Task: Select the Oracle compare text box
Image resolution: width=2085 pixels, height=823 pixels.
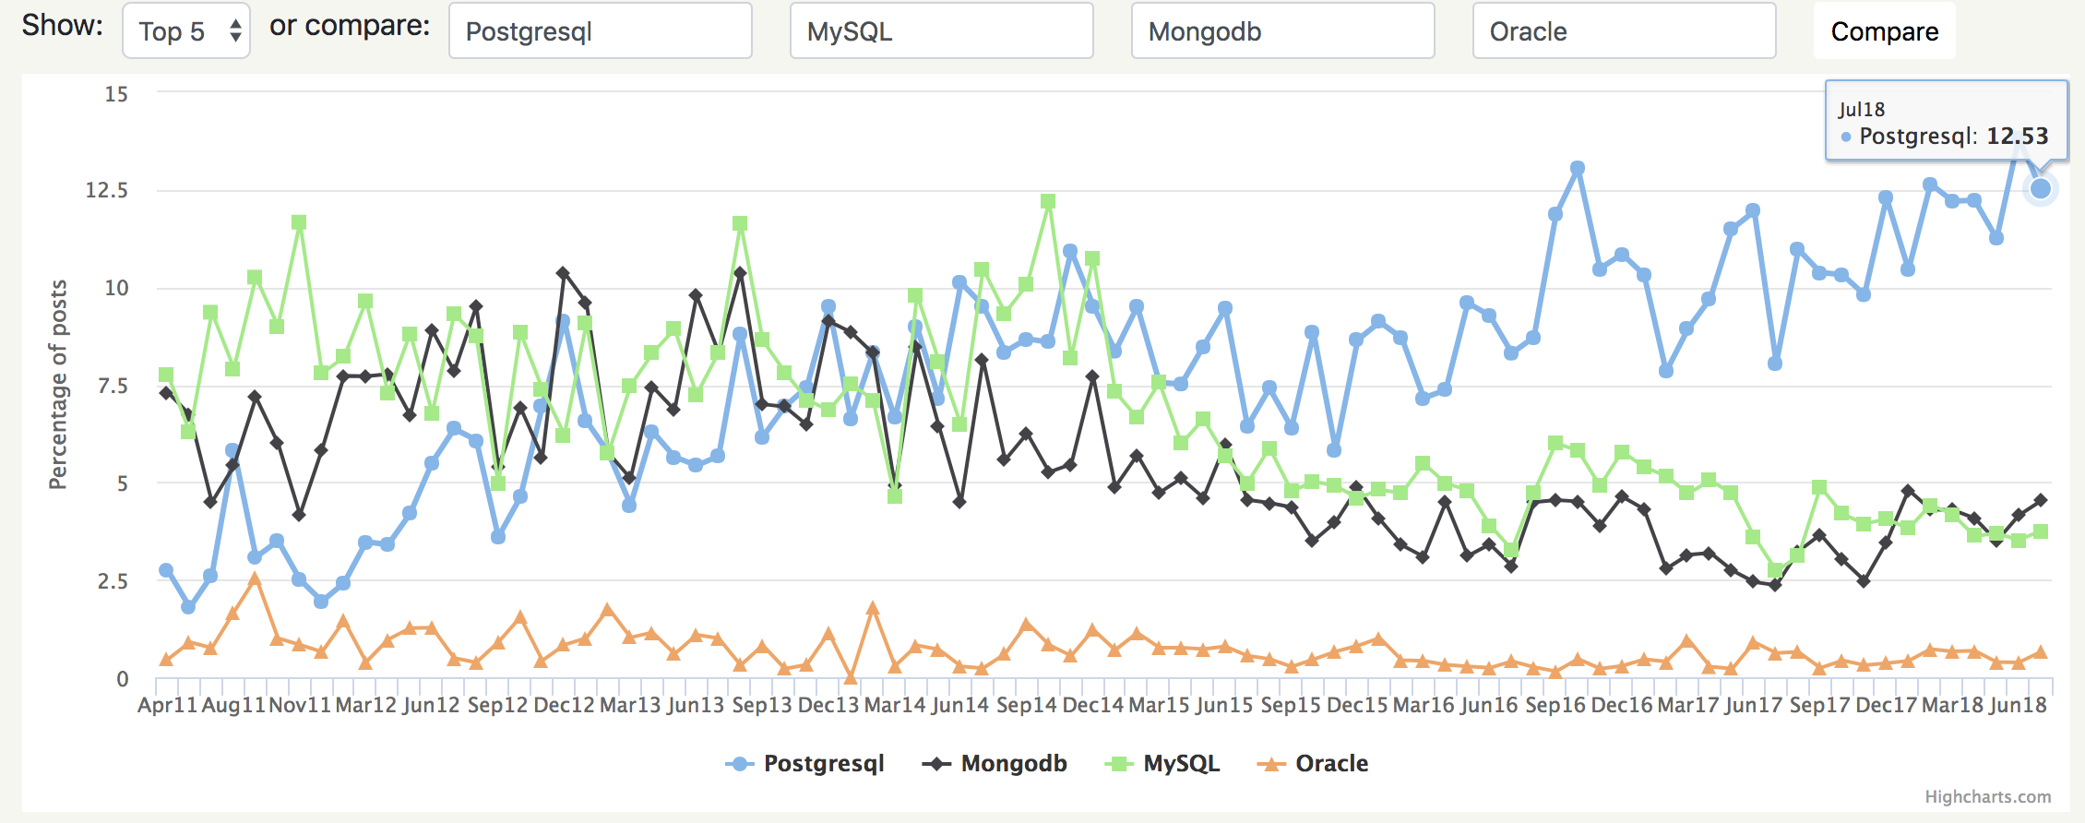Action: pyautogui.click(x=1624, y=31)
